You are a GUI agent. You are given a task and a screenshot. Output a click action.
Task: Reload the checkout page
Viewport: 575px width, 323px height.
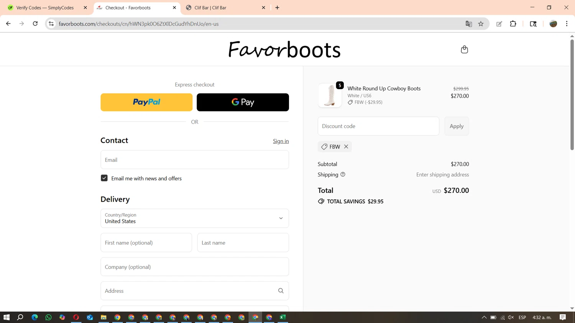[35, 24]
